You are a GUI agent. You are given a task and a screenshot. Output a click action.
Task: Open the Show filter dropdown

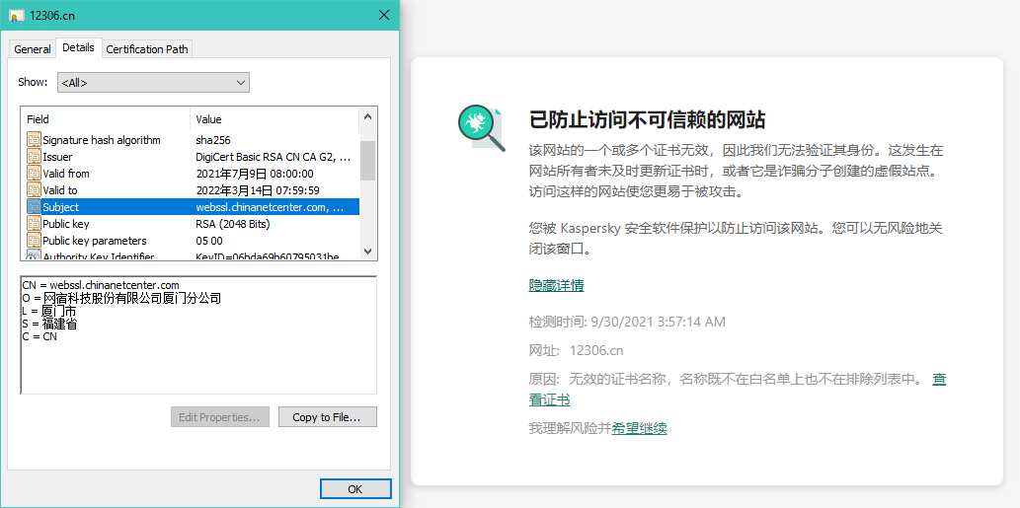point(153,83)
